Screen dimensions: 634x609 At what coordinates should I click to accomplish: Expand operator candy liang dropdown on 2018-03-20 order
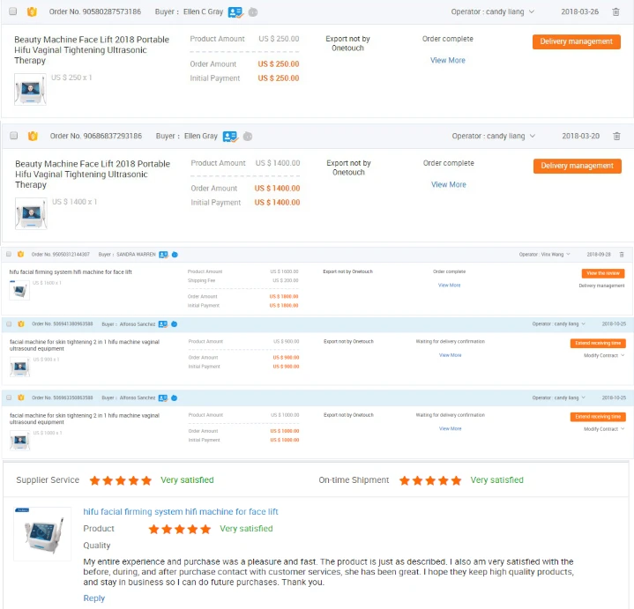533,136
